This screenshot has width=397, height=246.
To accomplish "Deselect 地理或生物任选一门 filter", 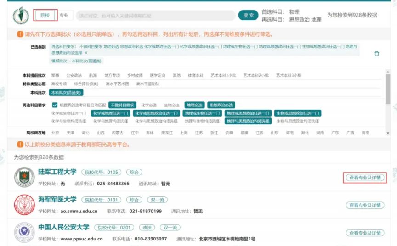I will pyautogui.click(x=202, y=113).
